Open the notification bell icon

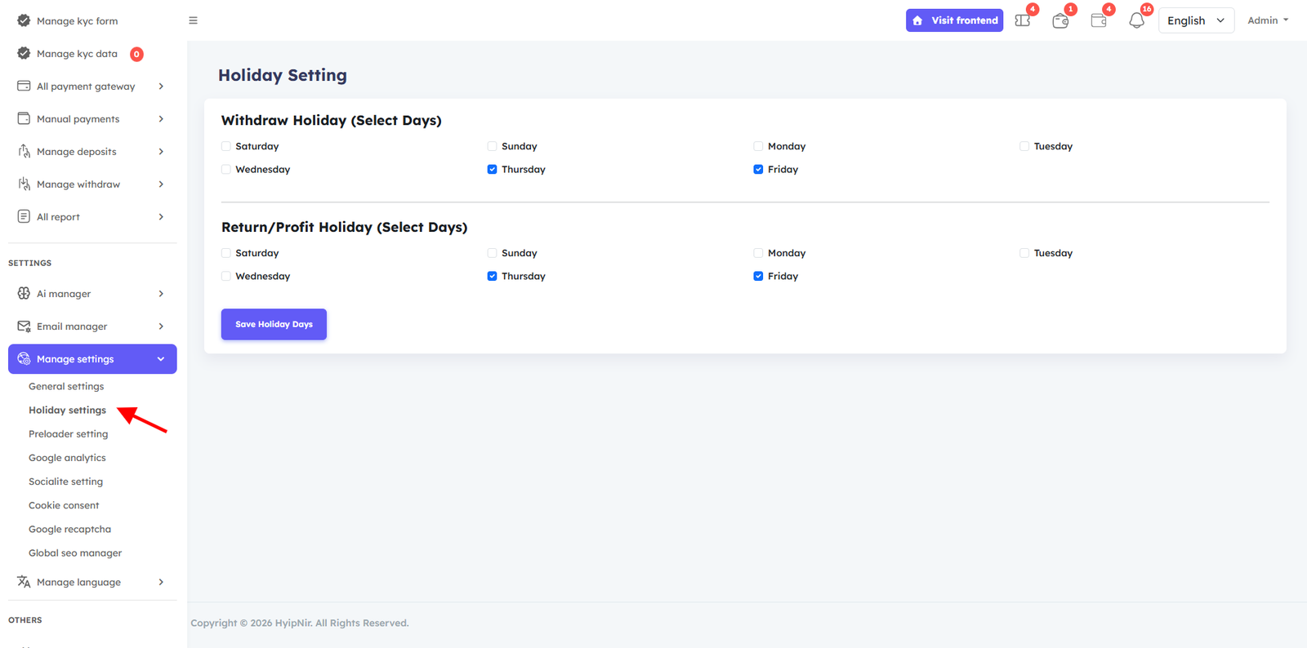[x=1136, y=20]
